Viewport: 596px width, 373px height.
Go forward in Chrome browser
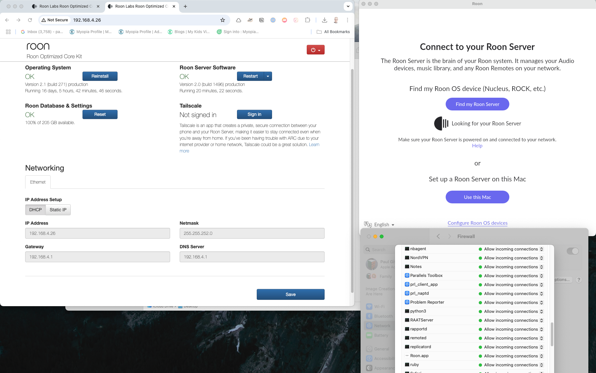(18, 20)
